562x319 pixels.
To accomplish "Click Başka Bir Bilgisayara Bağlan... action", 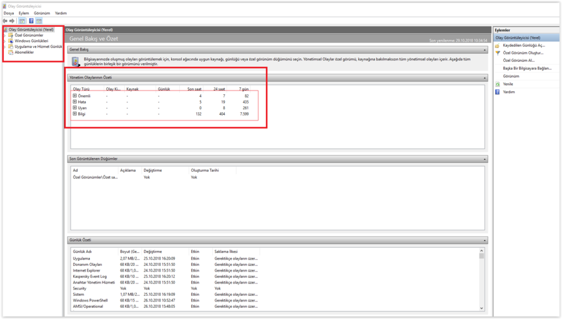I will [527, 69].
